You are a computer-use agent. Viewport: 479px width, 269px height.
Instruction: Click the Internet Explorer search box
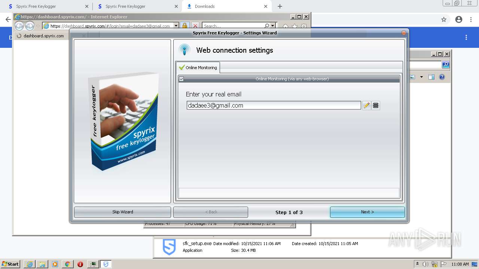(233, 26)
